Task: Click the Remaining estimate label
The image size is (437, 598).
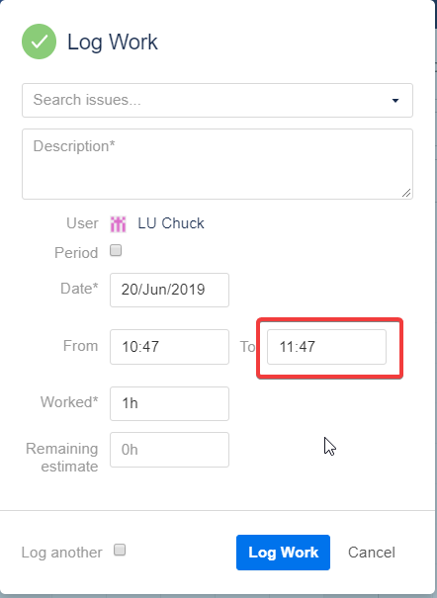Action: (62, 458)
